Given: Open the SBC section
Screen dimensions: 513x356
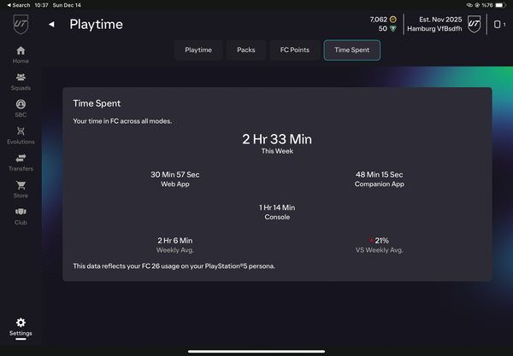Looking at the screenshot, I should [x=21, y=108].
